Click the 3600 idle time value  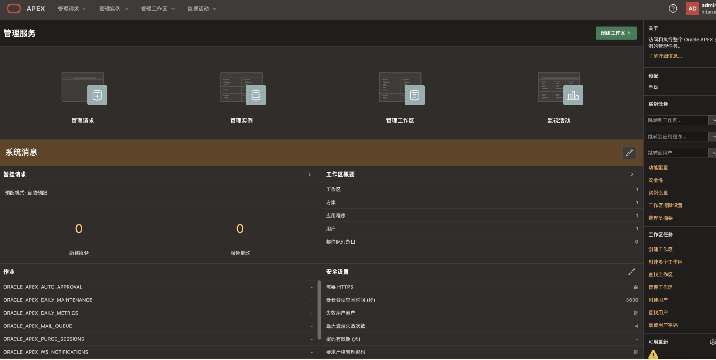[632, 300]
